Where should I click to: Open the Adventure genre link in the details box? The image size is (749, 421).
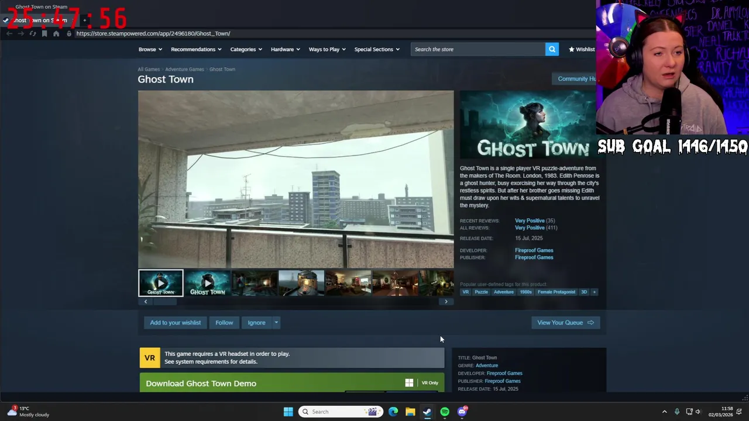pos(487,365)
